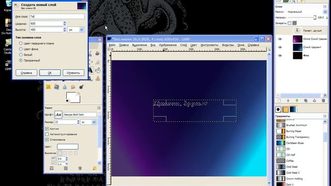The height and width of the screenshot is (186, 331).
Task: Toggle the 'Автоинструктирование' checkbox
Action: coord(47,134)
